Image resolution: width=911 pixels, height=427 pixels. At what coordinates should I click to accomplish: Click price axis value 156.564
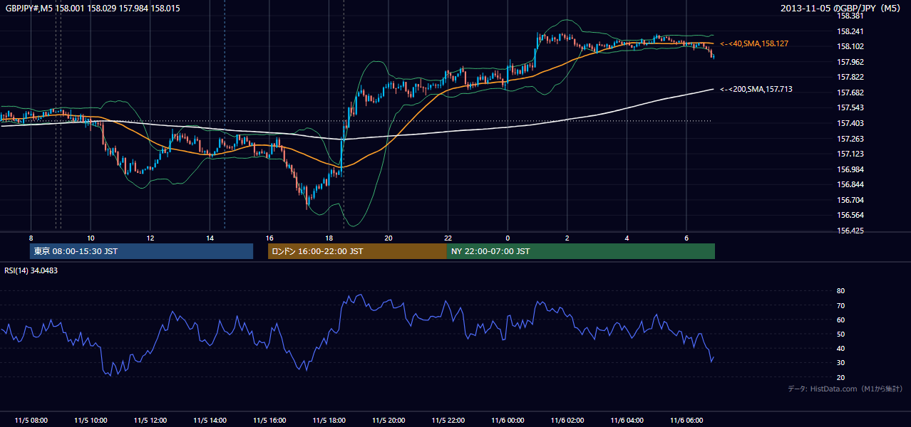(x=850, y=215)
